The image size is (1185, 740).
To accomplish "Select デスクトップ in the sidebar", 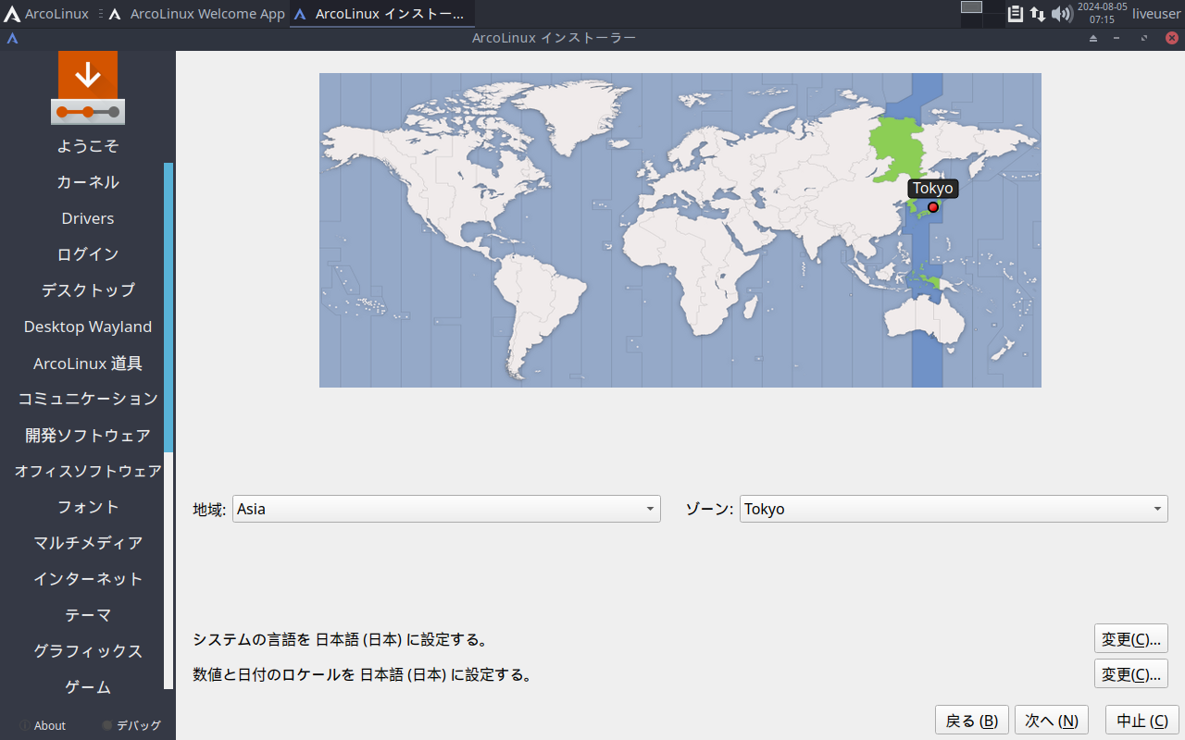I will (x=88, y=290).
